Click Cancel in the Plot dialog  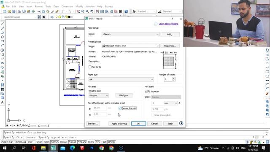click(154, 124)
